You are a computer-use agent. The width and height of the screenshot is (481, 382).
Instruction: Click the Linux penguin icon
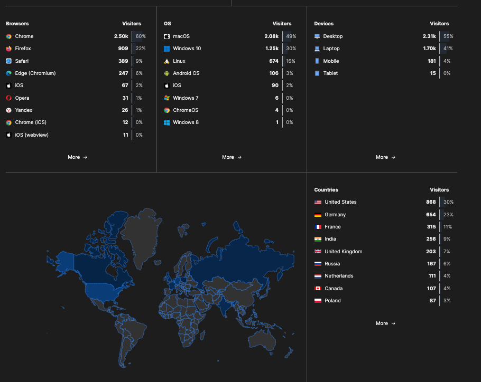point(166,61)
